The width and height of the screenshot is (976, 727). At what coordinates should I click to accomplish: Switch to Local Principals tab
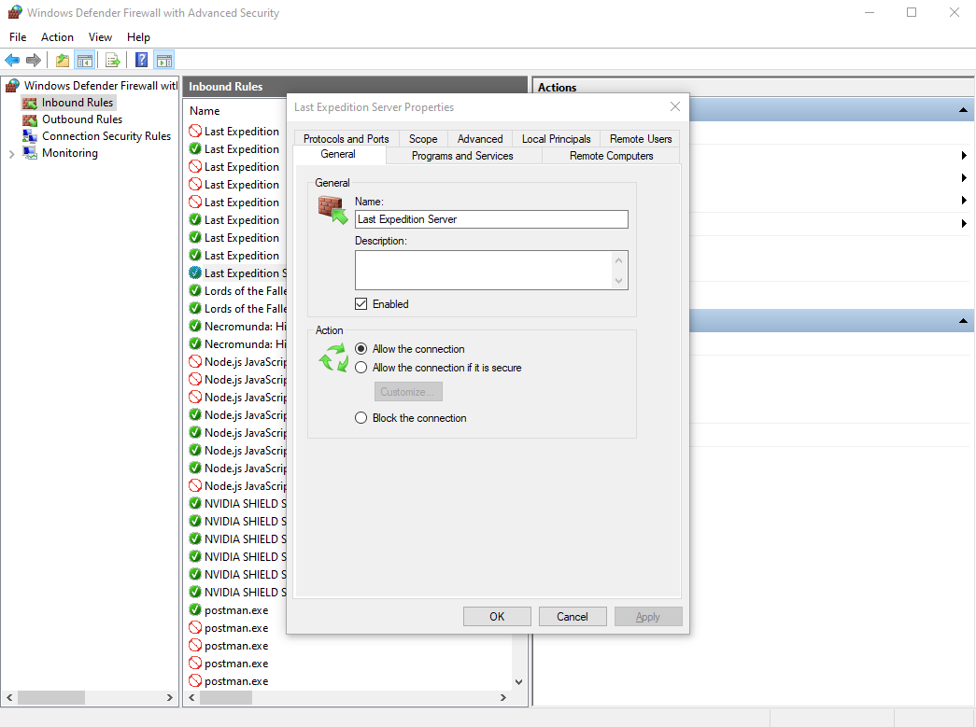click(x=557, y=139)
